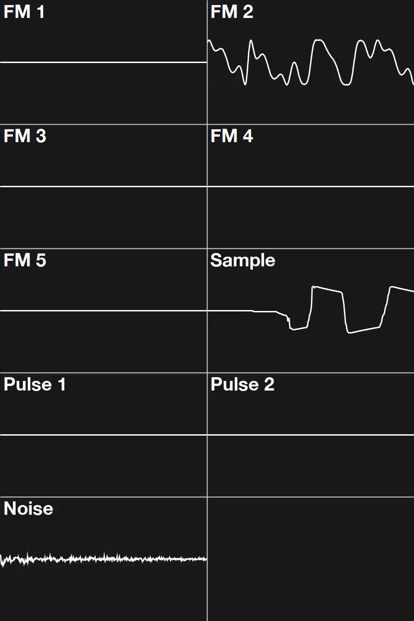Click the FM 1 channel label
This screenshot has height=621, width=414.
[24, 12]
